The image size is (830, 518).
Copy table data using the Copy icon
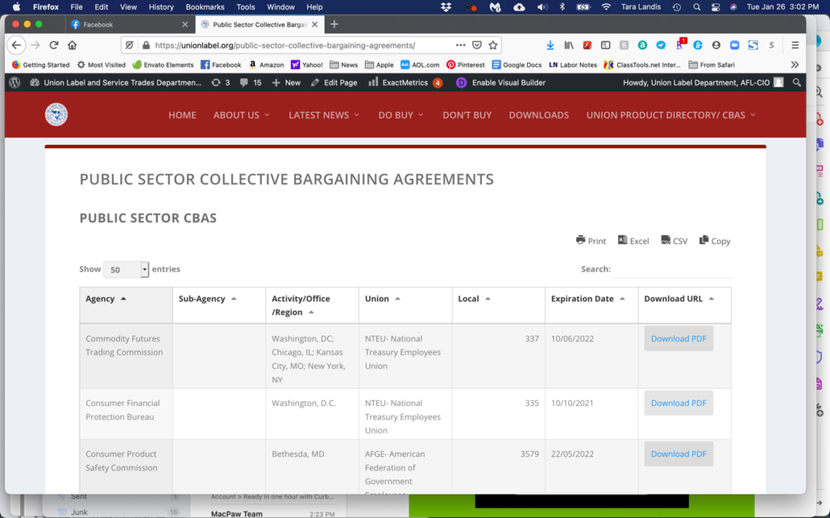pyautogui.click(x=714, y=239)
